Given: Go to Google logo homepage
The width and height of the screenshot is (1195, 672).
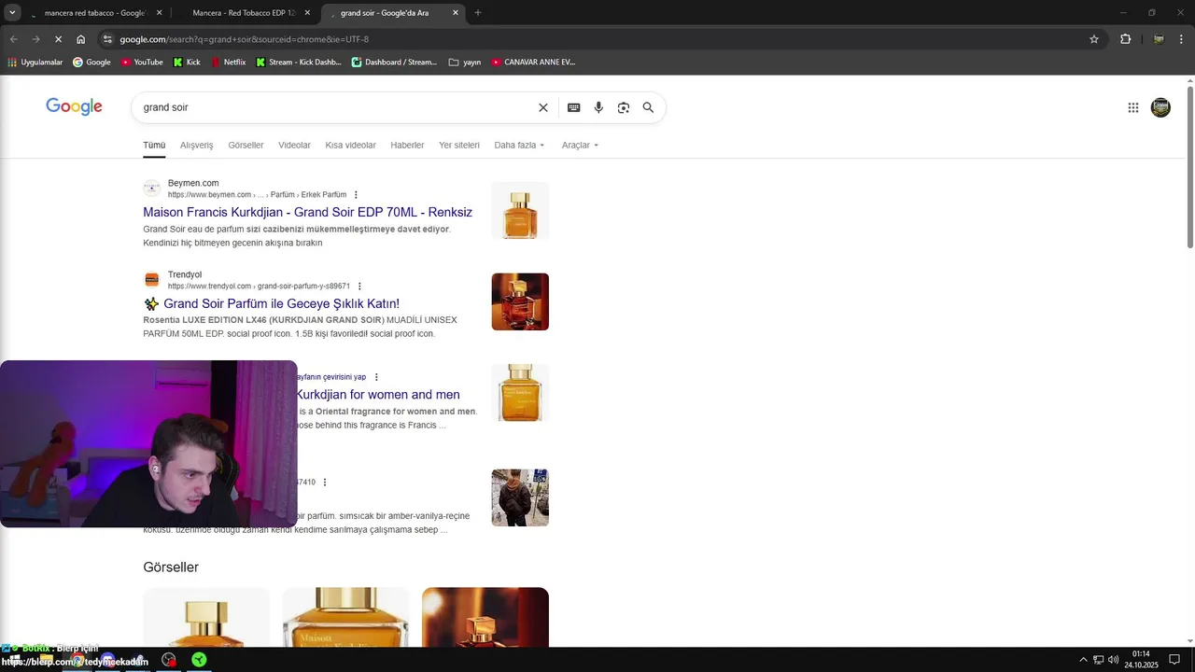Looking at the screenshot, I should point(74,106).
